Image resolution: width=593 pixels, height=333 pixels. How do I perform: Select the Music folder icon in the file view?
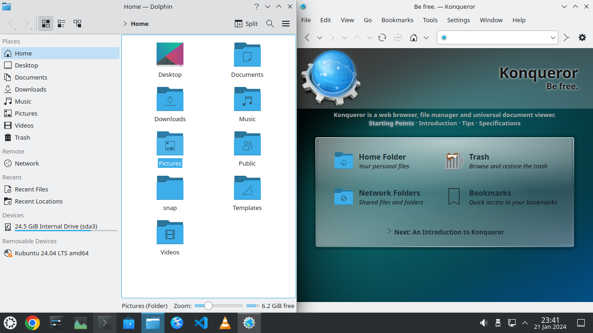point(247,99)
